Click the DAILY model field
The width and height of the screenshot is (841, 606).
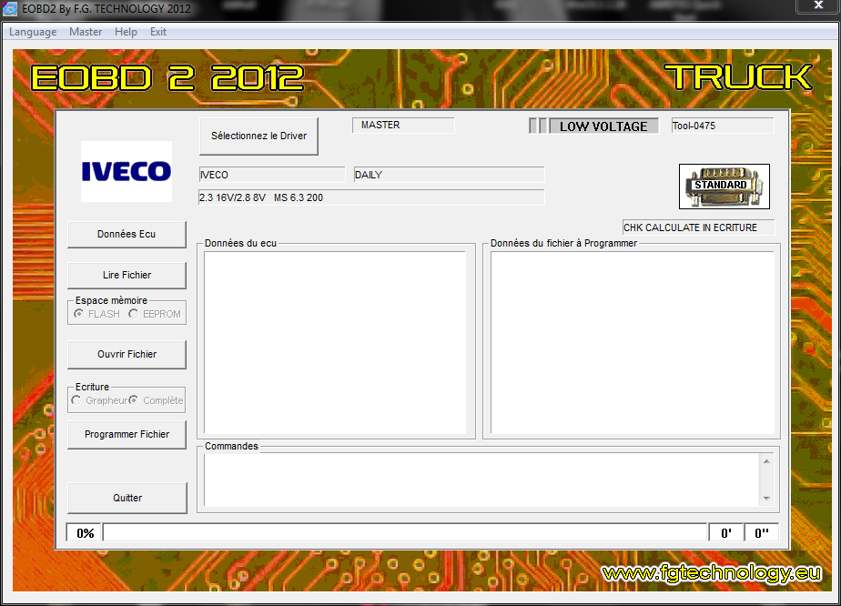point(449,175)
